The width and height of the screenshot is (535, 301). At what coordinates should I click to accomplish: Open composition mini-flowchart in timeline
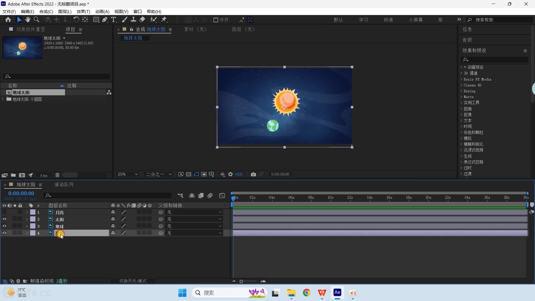pos(180,196)
